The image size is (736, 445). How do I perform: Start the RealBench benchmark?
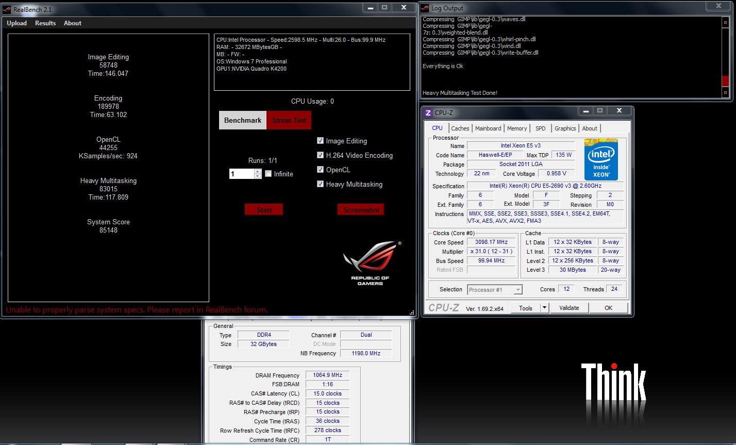[x=264, y=209]
